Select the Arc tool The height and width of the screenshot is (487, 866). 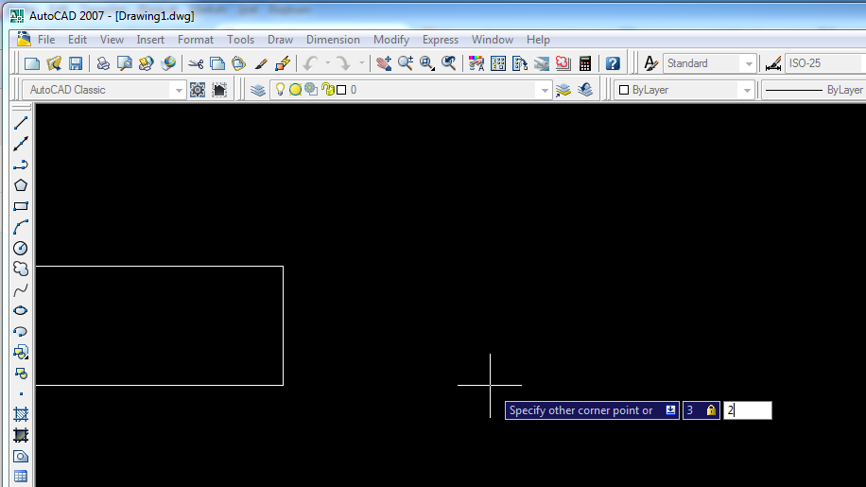tap(21, 227)
